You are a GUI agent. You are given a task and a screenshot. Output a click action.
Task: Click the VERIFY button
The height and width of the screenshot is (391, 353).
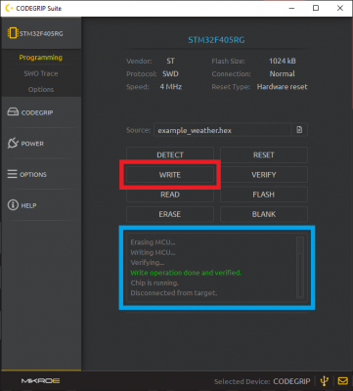[x=264, y=175]
